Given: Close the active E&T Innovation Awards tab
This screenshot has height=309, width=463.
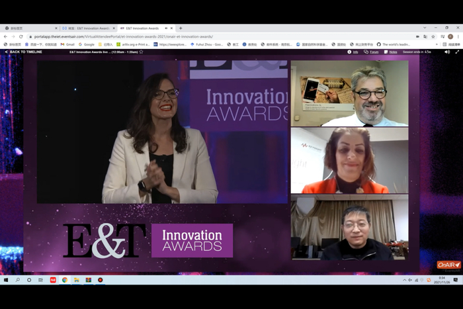Looking at the screenshot, I should coord(171,28).
